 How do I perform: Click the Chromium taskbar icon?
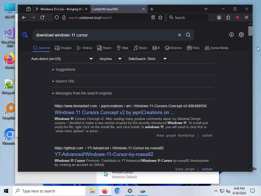click(x=117, y=191)
